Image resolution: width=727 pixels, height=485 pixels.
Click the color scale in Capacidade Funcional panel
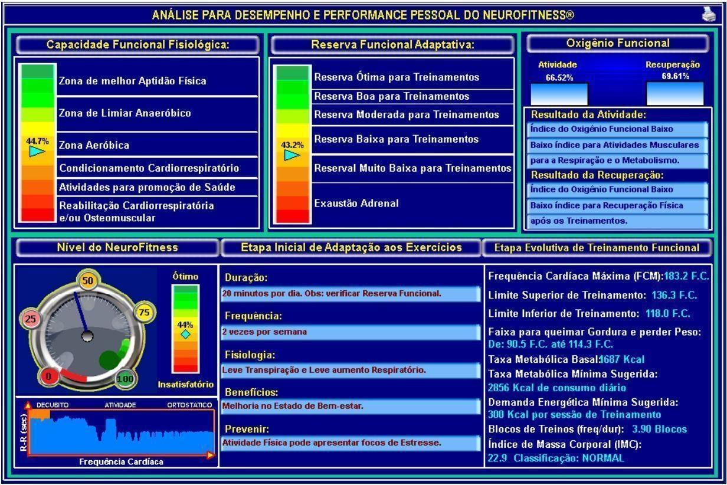click(x=38, y=143)
